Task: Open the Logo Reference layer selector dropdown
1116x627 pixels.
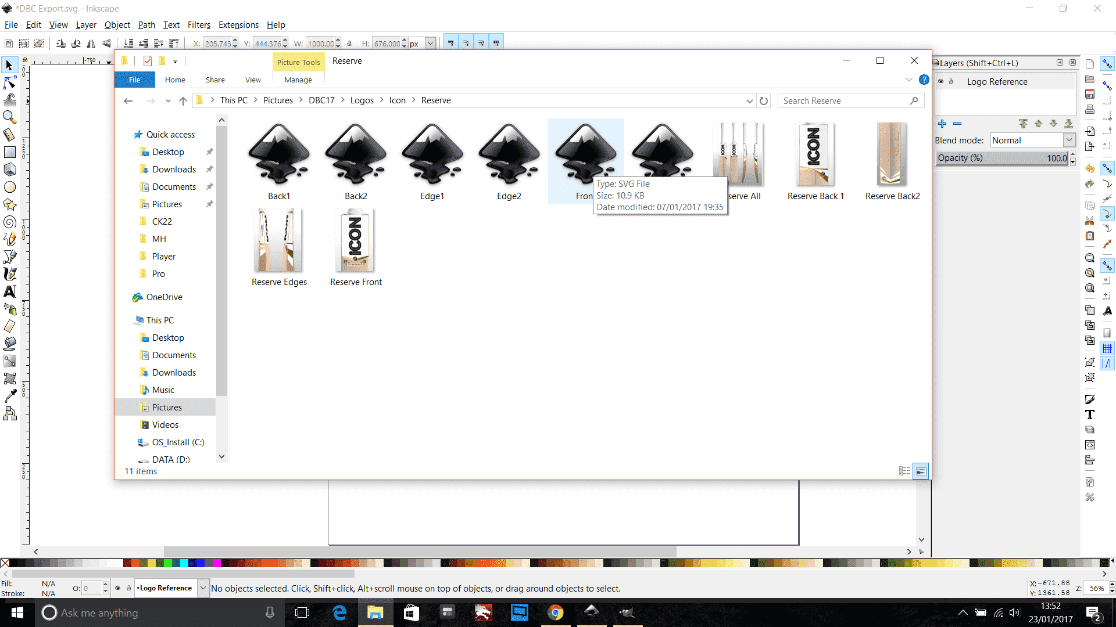Action: 203,588
